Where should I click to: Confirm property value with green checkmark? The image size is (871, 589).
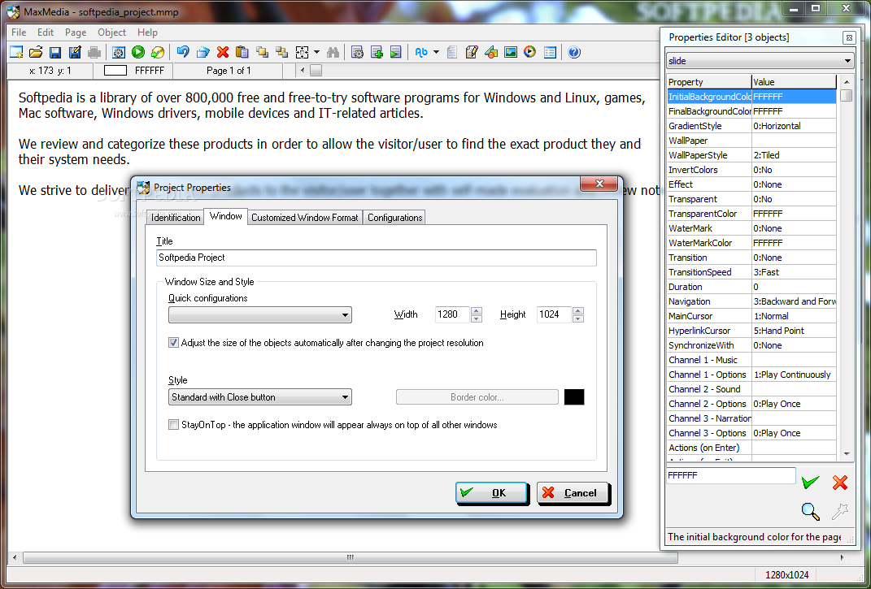coord(811,482)
